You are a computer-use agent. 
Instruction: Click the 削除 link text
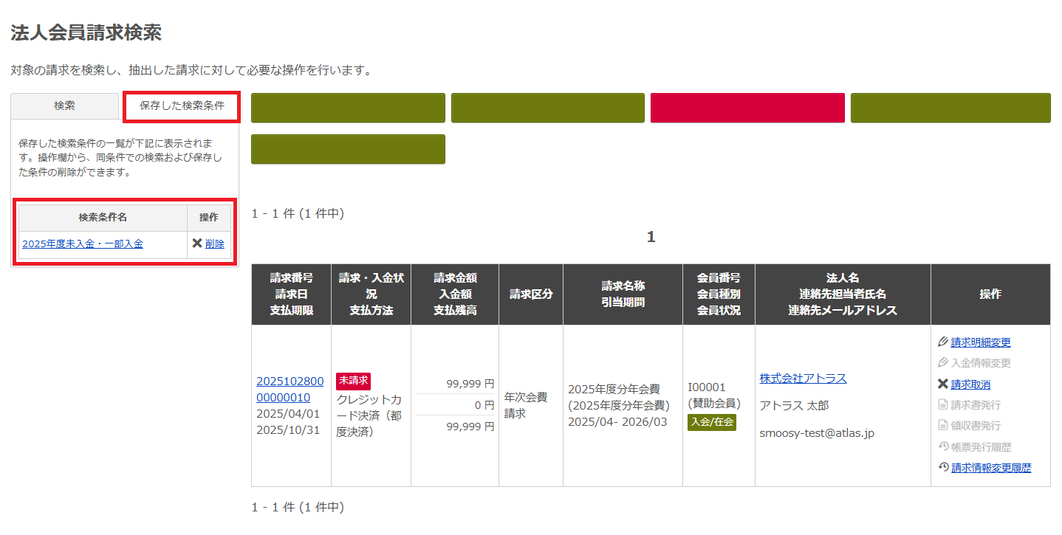[x=215, y=244]
